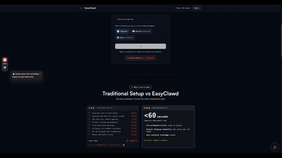
Task: Click 'See why developers choose' subtitle
Action: coord(140,99)
